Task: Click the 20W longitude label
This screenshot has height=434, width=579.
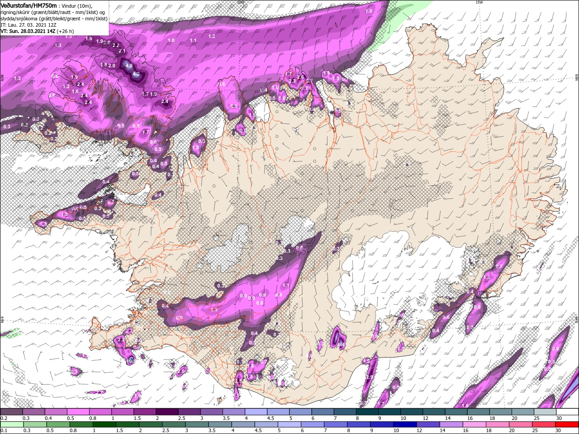Action: [x=241, y=2]
